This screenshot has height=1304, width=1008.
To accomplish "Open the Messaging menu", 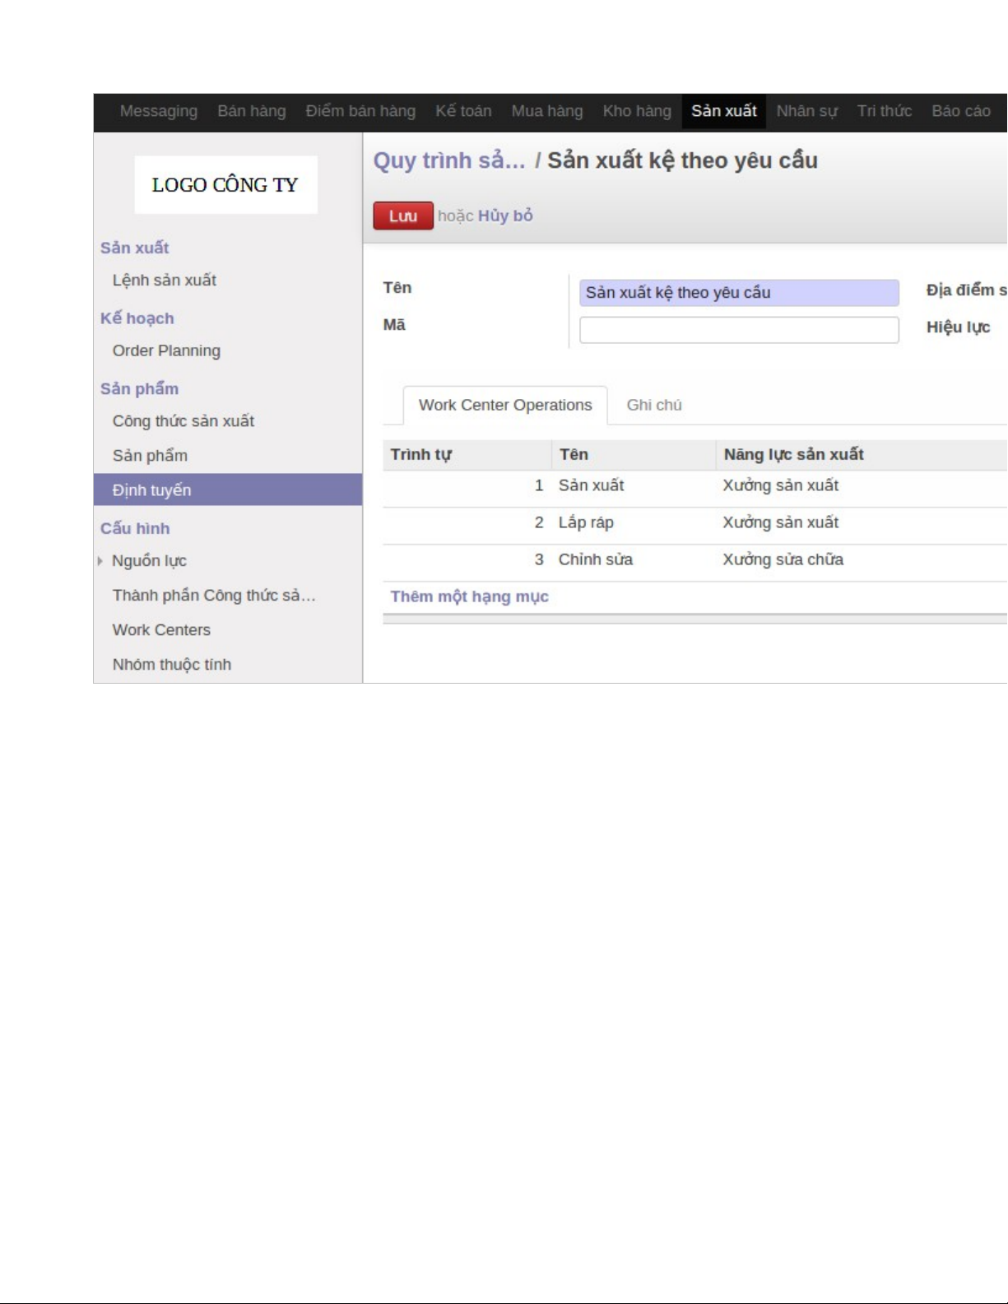I will pyautogui.click(x=159, y=111).
